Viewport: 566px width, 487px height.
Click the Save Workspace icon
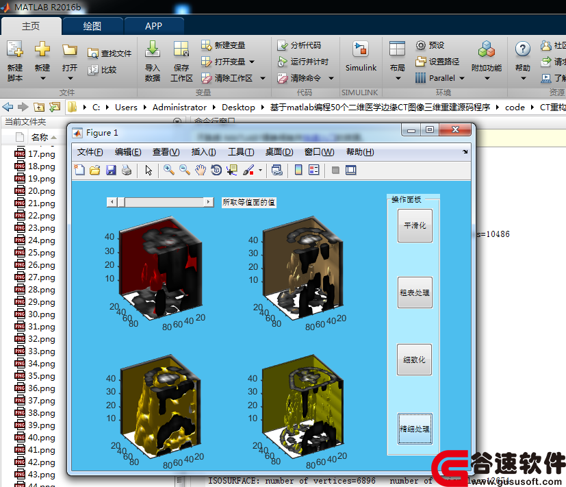click(x=181, y=49)
